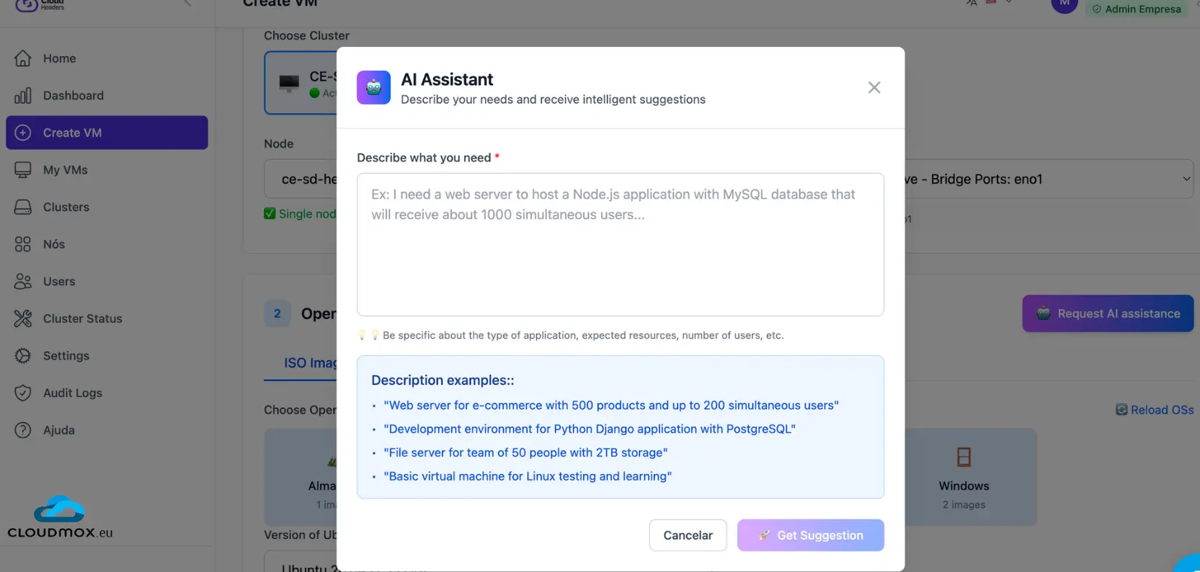This screenshot has width=1200, height=572.
Task: Click the Reload OSs link
Action: click(1155, 410)
